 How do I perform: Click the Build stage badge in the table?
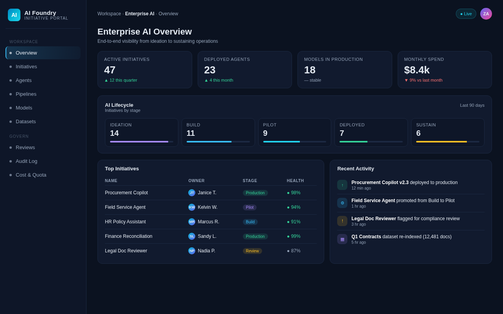[x=250, y=222]
